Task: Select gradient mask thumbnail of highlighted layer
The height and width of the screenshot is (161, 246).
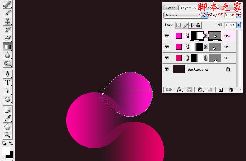Action: coord(197,36)
